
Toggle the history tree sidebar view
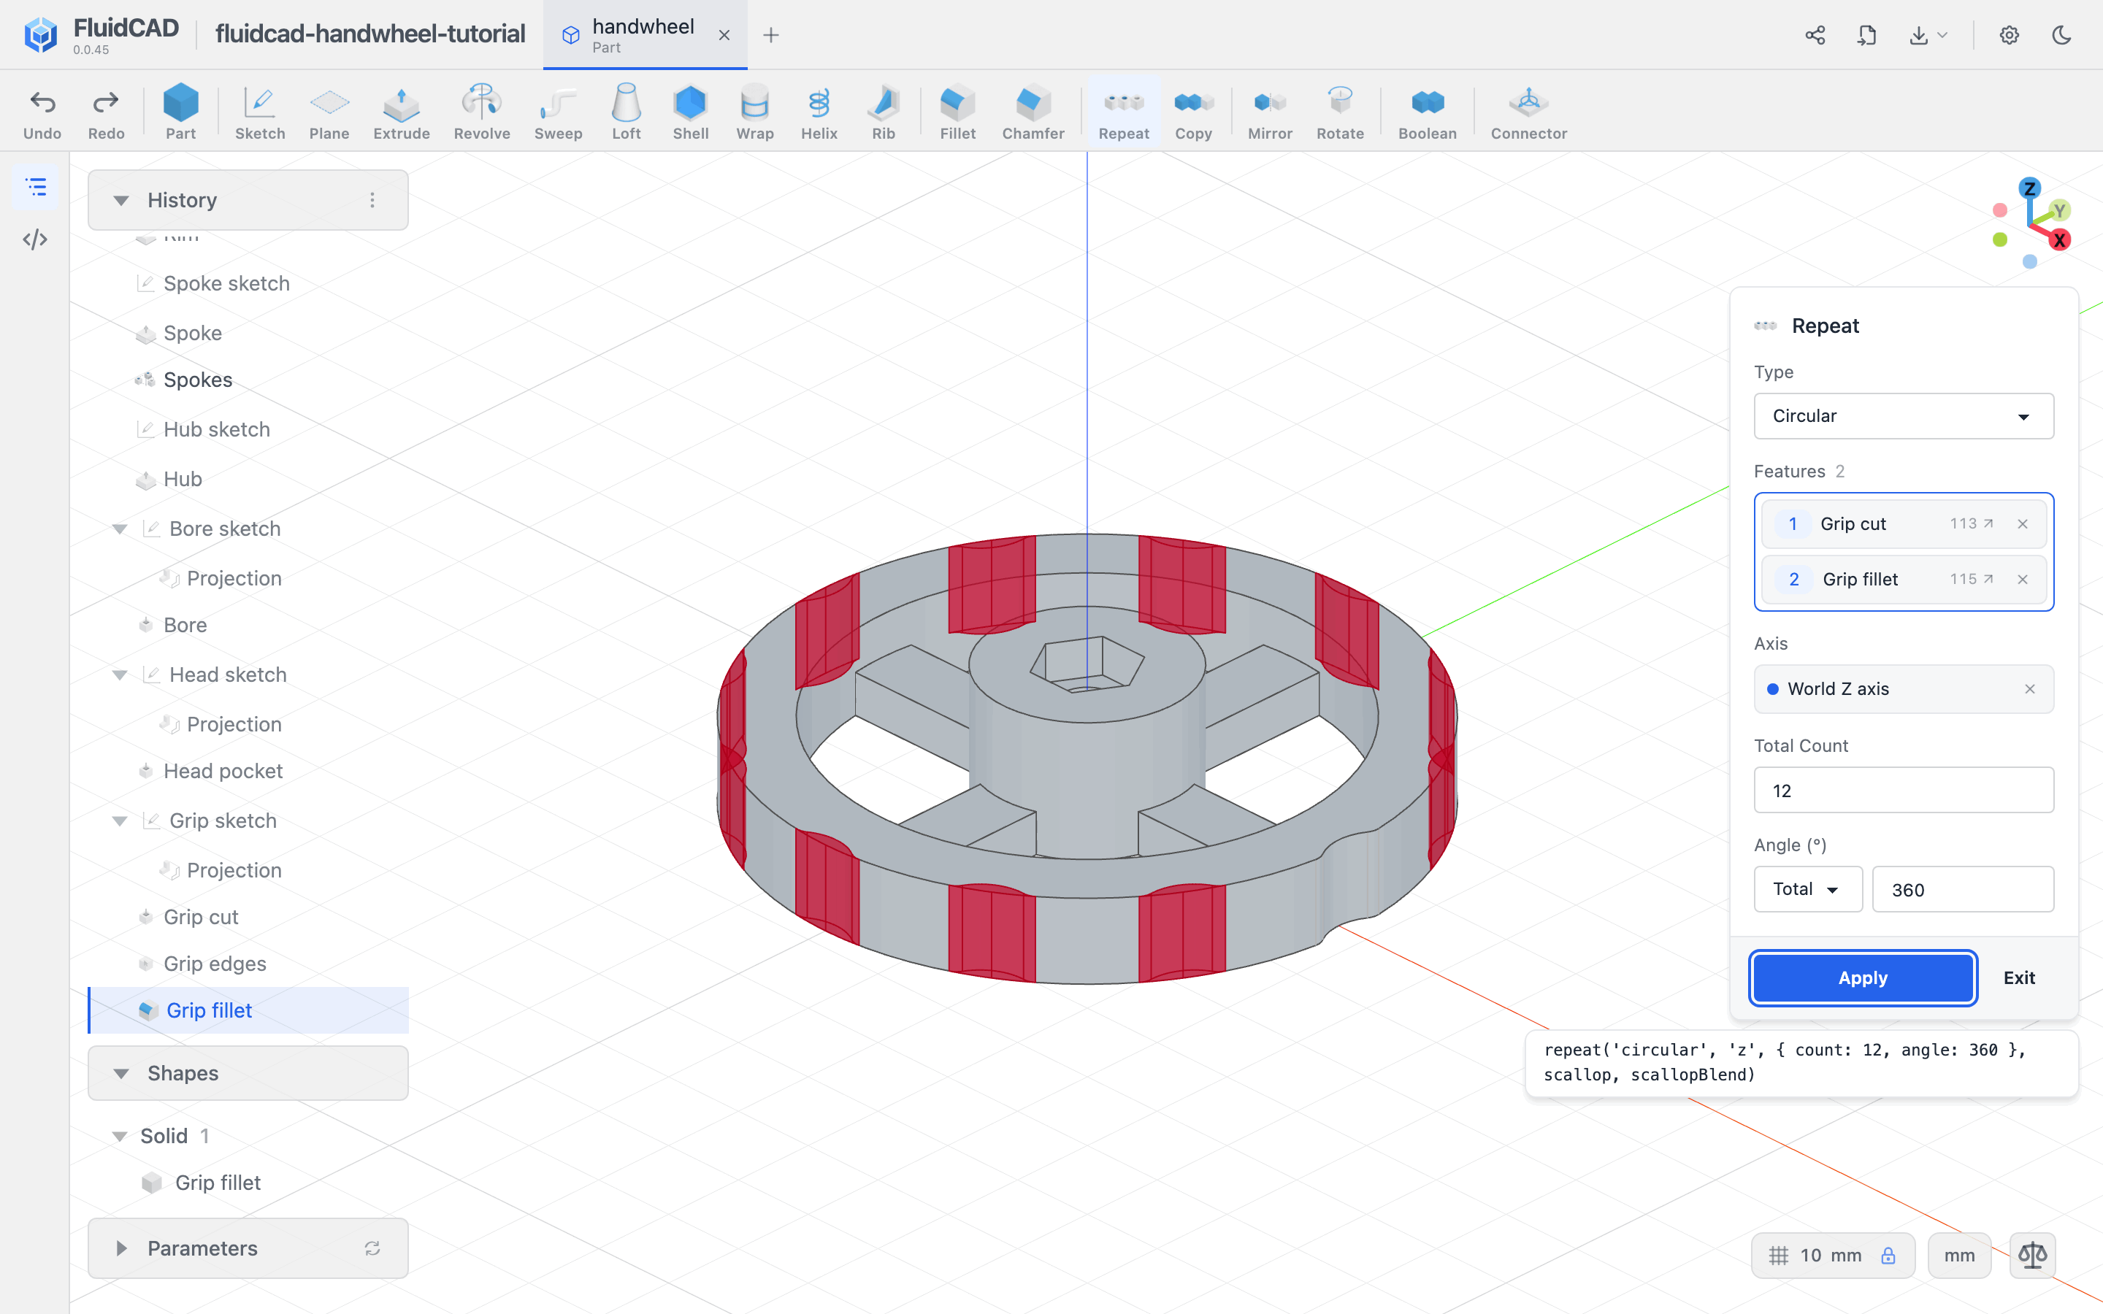tap(36, 187)
